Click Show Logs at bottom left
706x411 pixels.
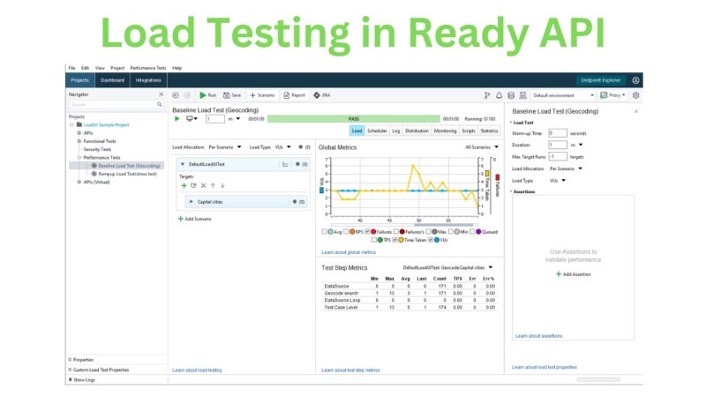(81, 380)
